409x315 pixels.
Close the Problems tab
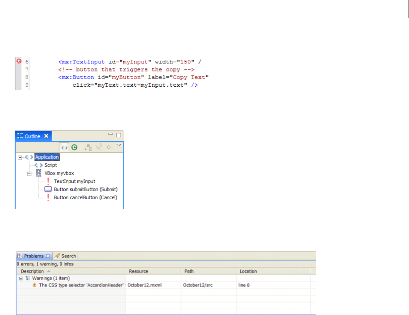[48, 256]
